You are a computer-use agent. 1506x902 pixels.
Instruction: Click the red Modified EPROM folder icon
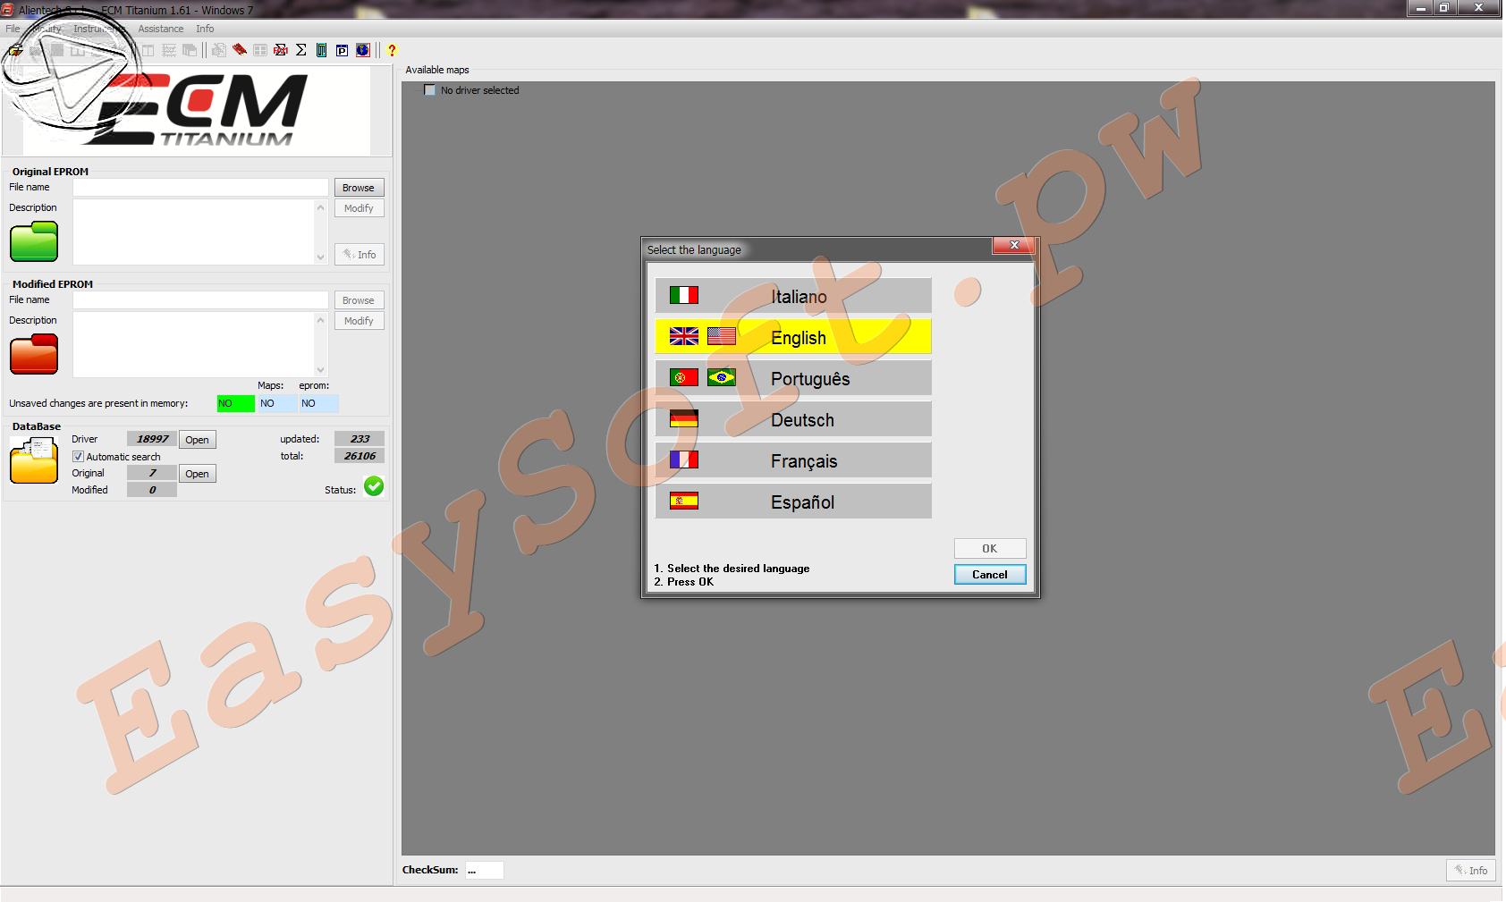34,354
